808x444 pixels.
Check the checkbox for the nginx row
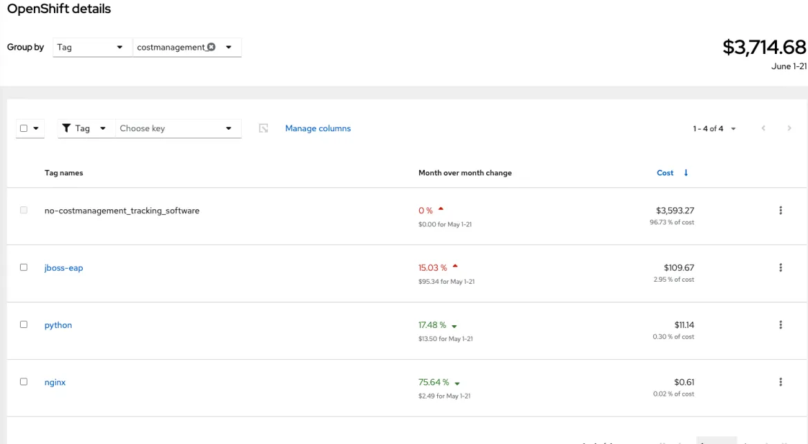click(25, 382)
